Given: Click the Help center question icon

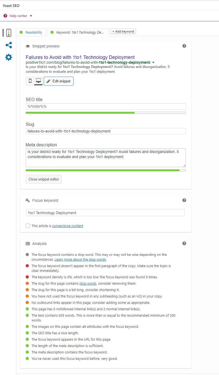Looking at the screenshot, I should click(5, 15).
